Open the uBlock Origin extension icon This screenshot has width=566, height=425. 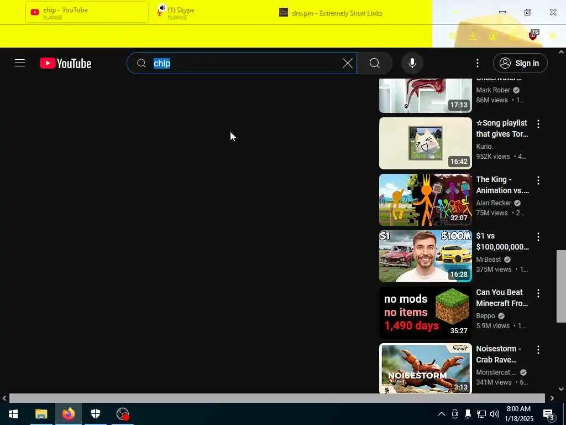pos(533,35)
